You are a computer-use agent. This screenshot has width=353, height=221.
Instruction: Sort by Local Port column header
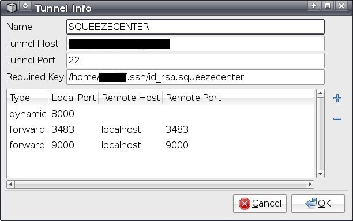[x=73, y=98]
